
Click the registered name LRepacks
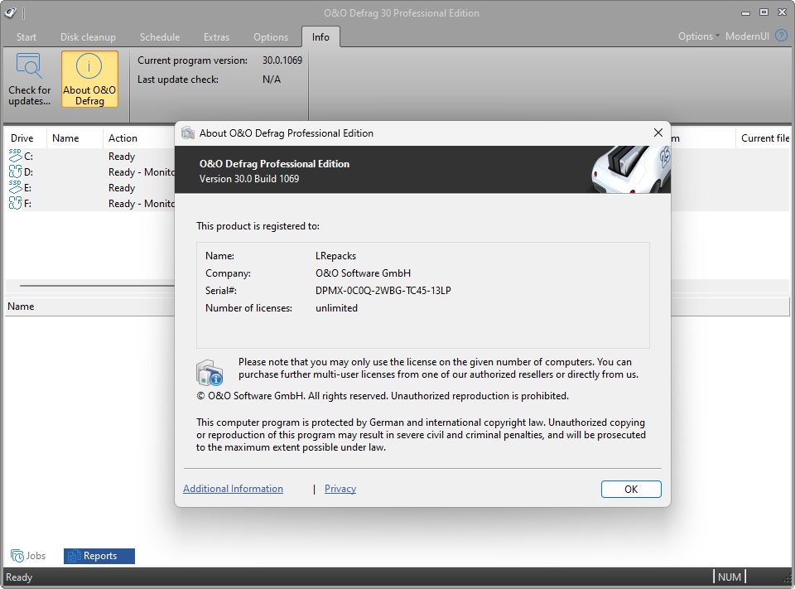(335, 256)
